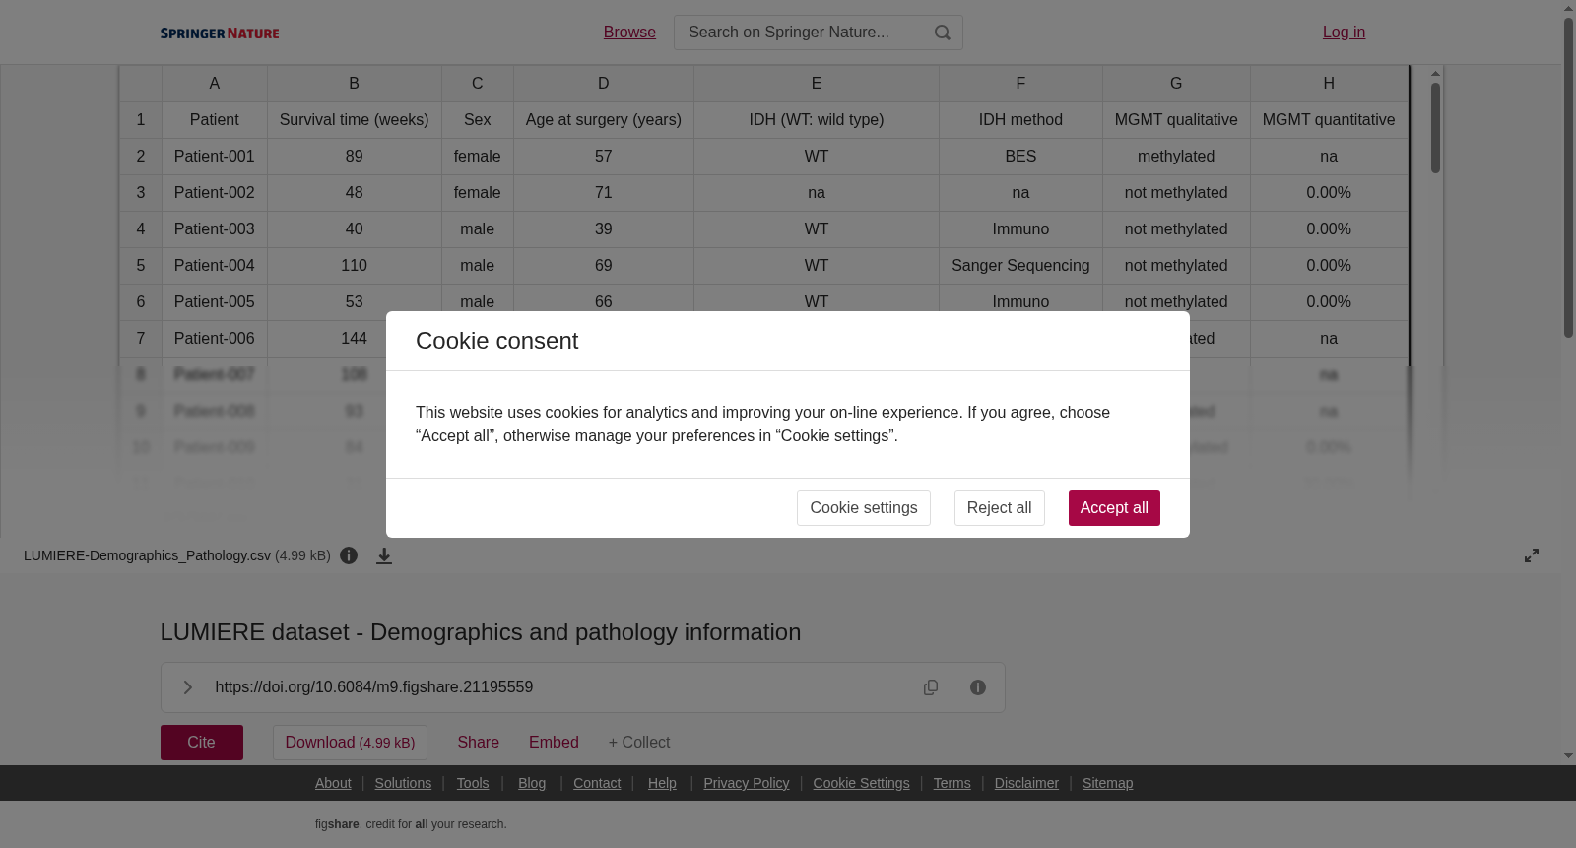The height and width of the screenshot is (848, 1576).
Task: Click survival time cell '110'
Action: click(x=355, y=266)
